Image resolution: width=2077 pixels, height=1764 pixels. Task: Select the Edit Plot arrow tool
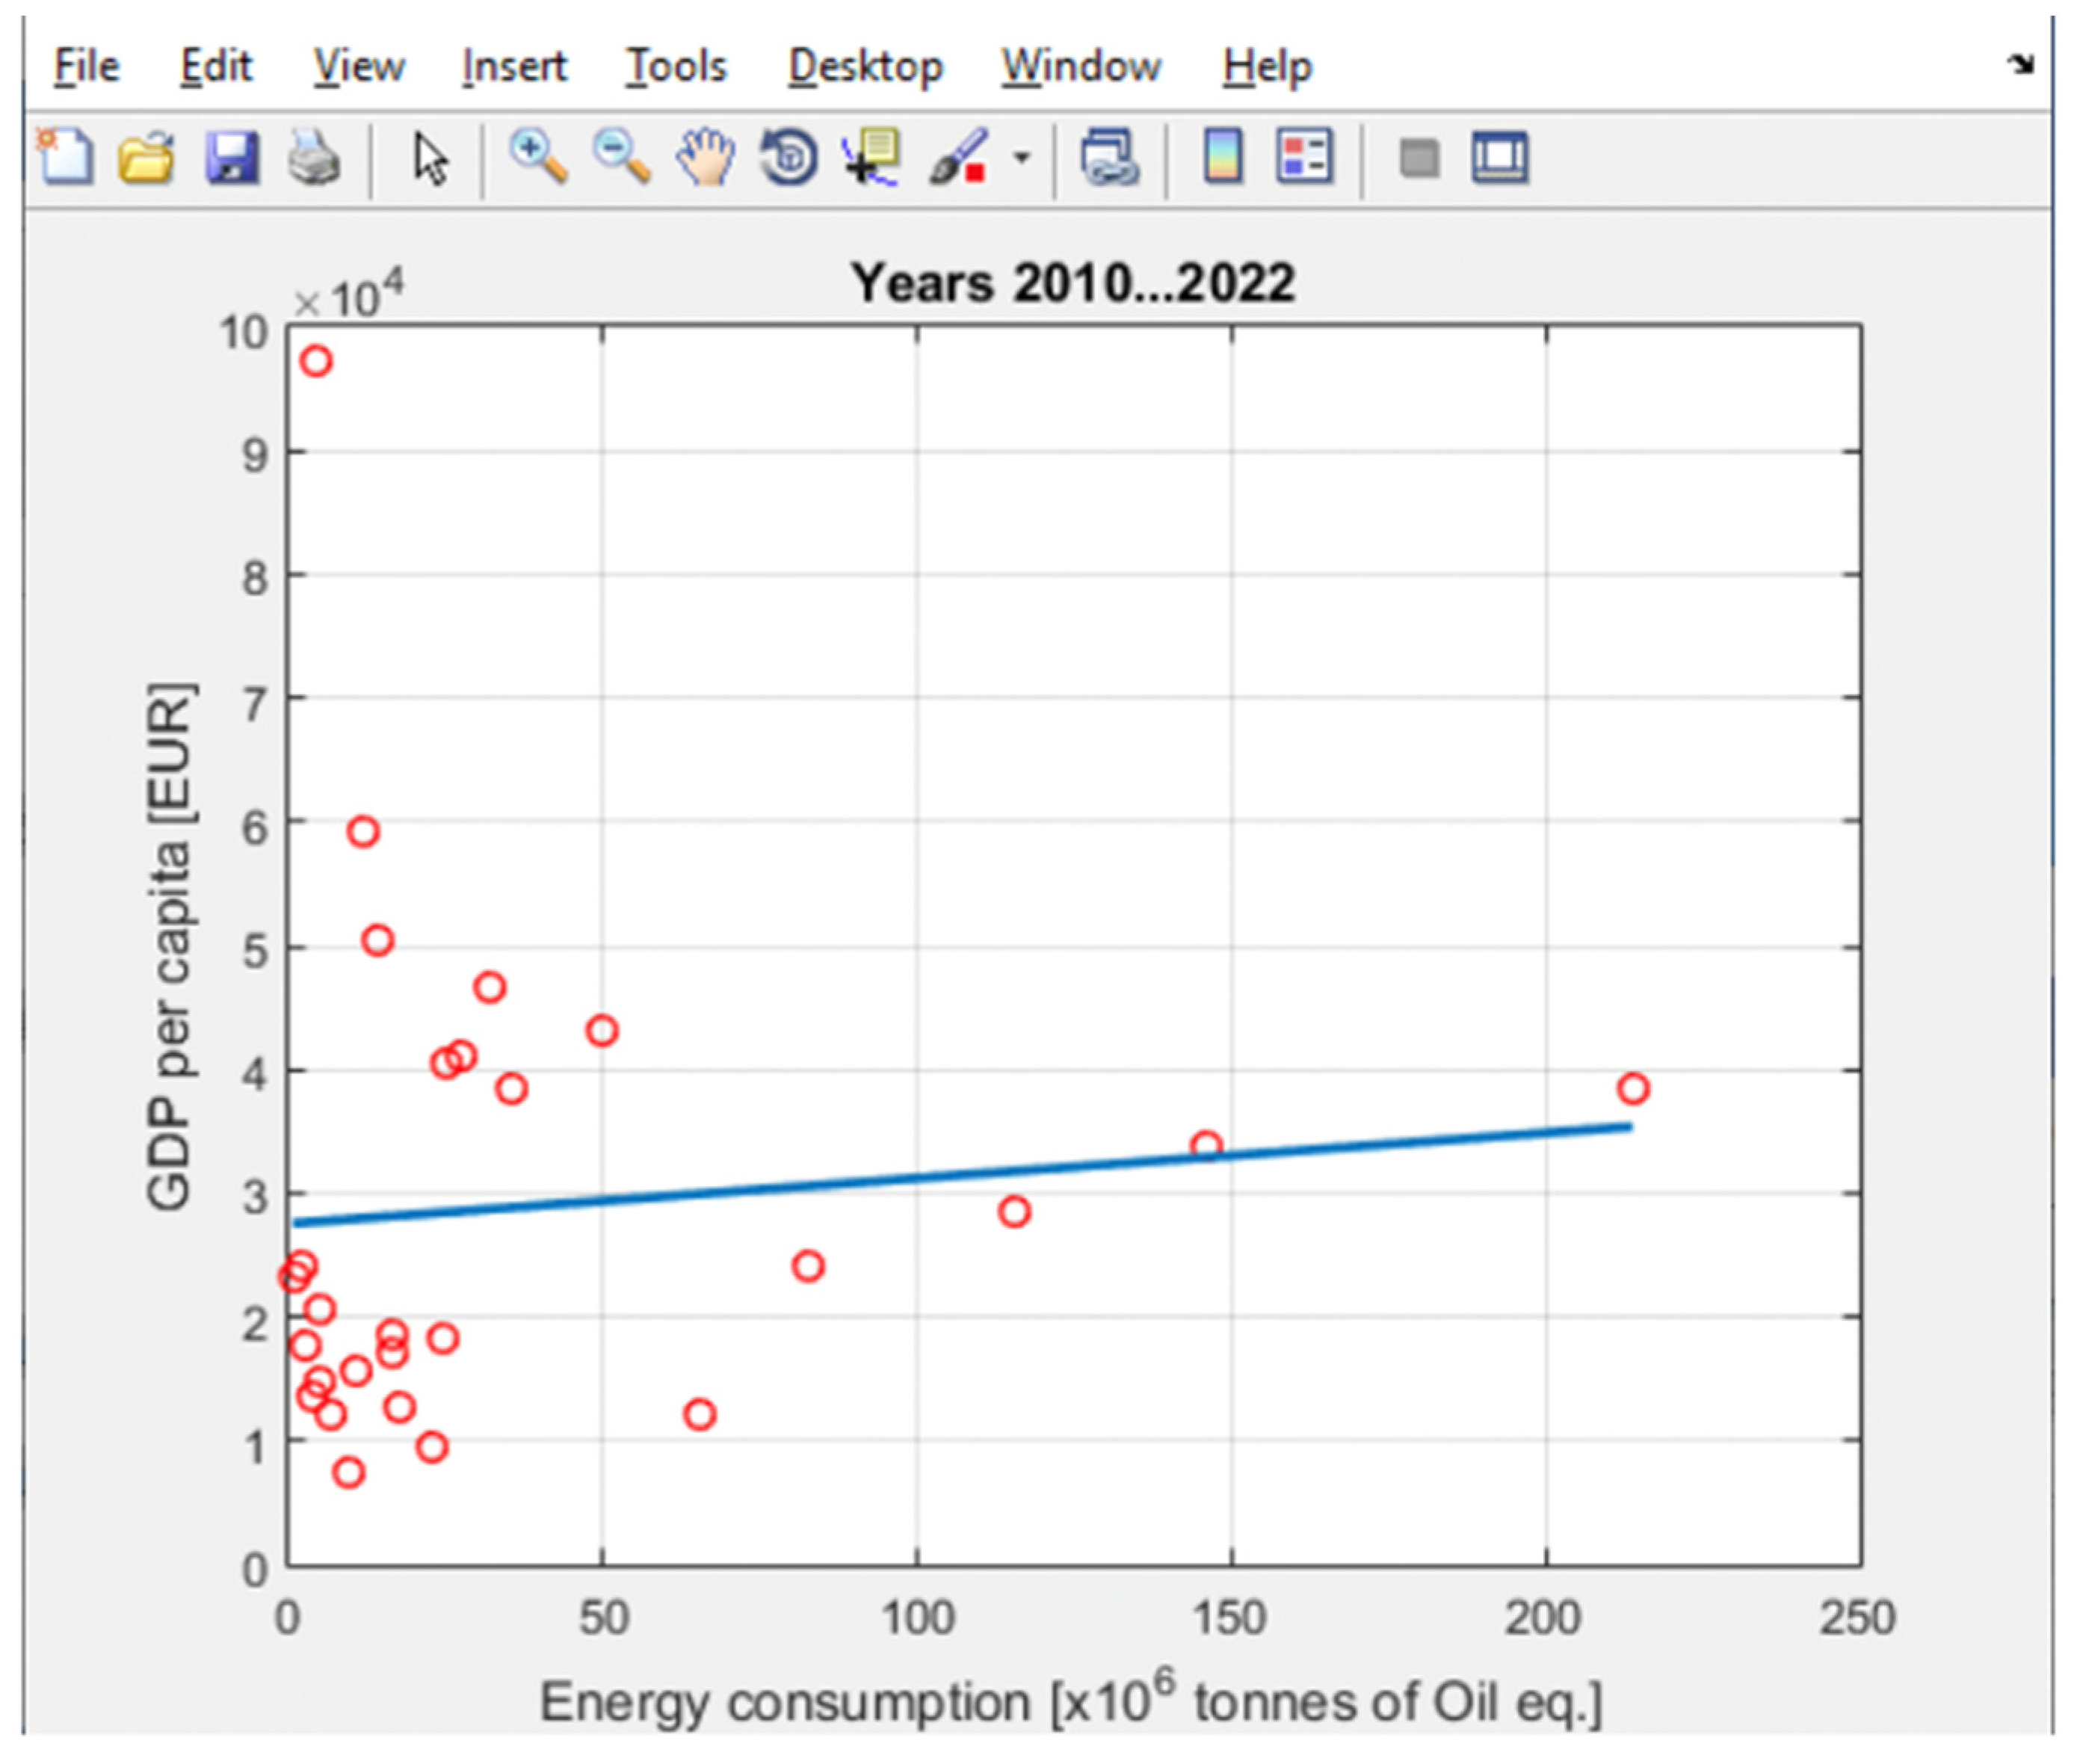[431, 157]
